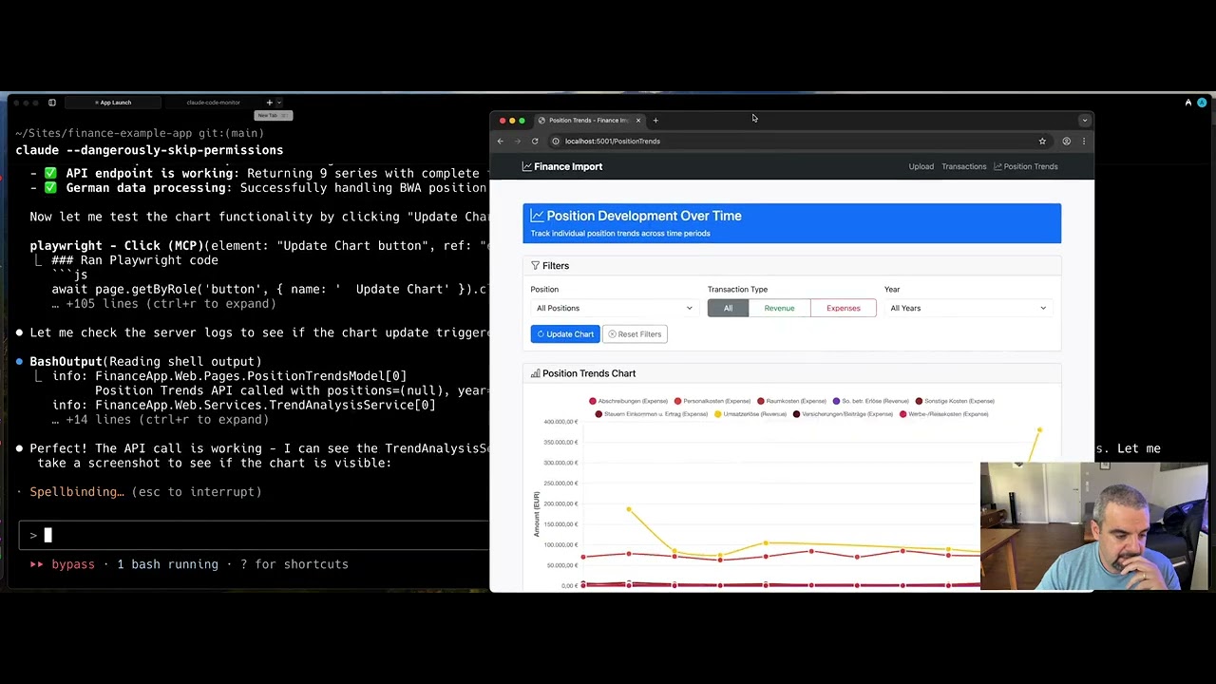Screen dimensions: 1216x684
Task: Click the '~/Sites/finance-example-app git:(main)' path
Action: click(x=140, y=134)
